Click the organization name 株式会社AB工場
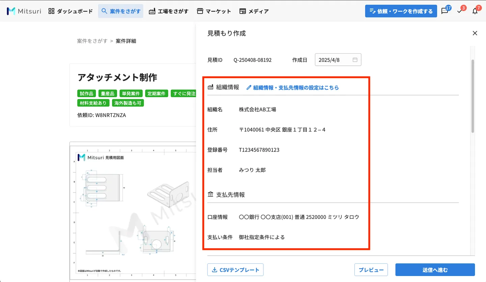The width and height of the screenshot is (486, 282). [x=258, y=109]
